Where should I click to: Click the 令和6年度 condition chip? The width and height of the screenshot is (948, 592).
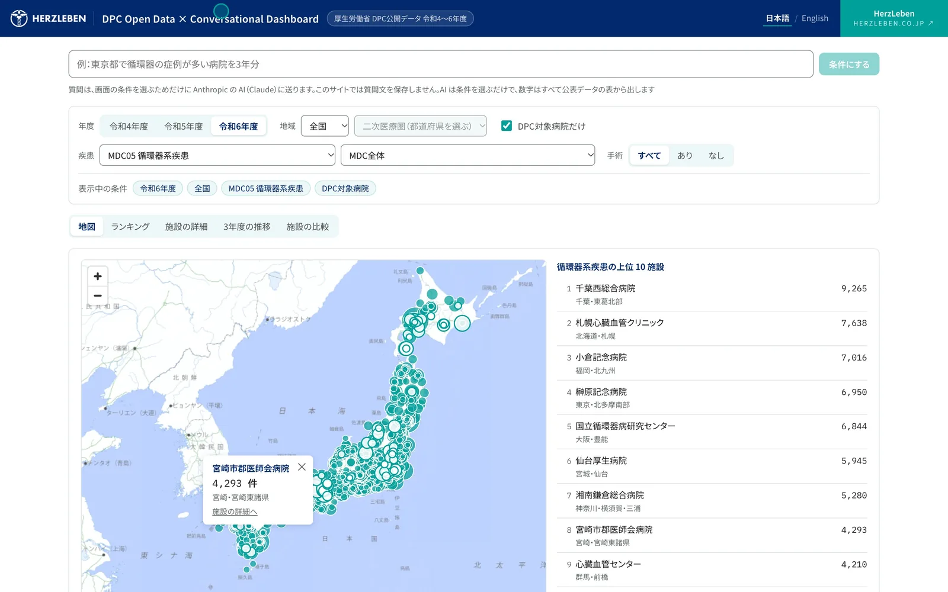(x=158, y=188)
